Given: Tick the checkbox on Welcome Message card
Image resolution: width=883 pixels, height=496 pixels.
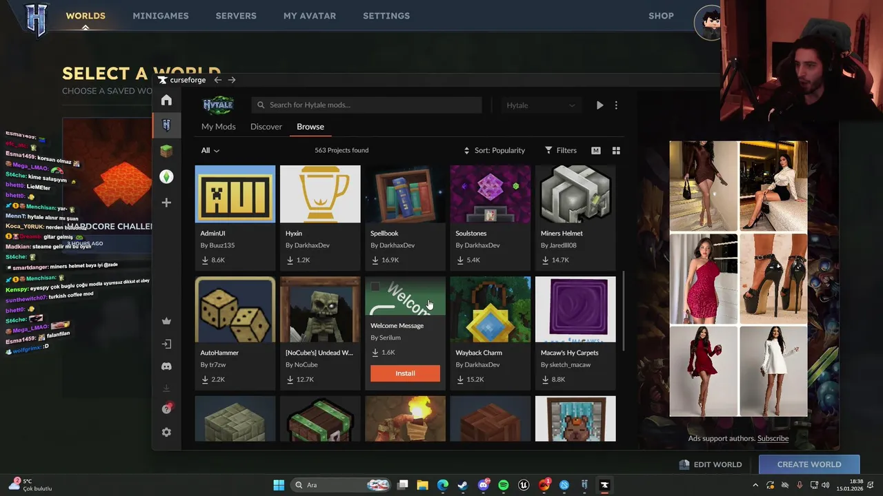Looking at the screenshot, I should point(375,286).
